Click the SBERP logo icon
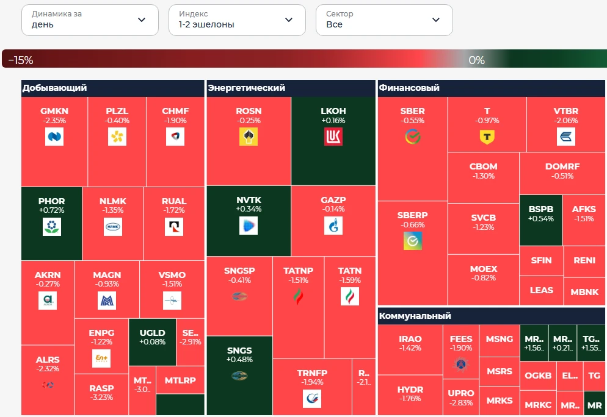The width and height of the screenshot is (607, 417). pos(413,241)
